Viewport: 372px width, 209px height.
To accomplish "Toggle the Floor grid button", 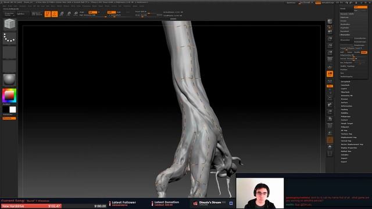I will point(330,67).
